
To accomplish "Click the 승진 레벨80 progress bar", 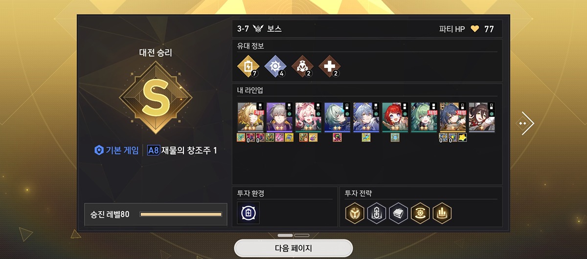I will [181, 214].
